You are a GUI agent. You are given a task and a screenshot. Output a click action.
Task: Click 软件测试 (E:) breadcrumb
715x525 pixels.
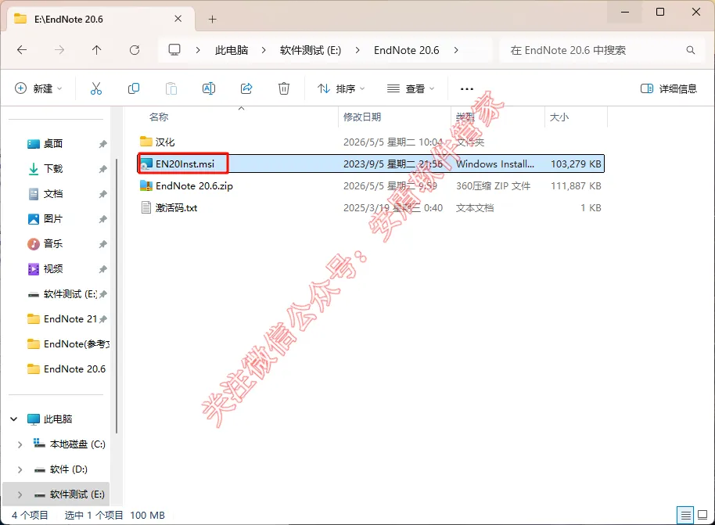tap(311, 50)
